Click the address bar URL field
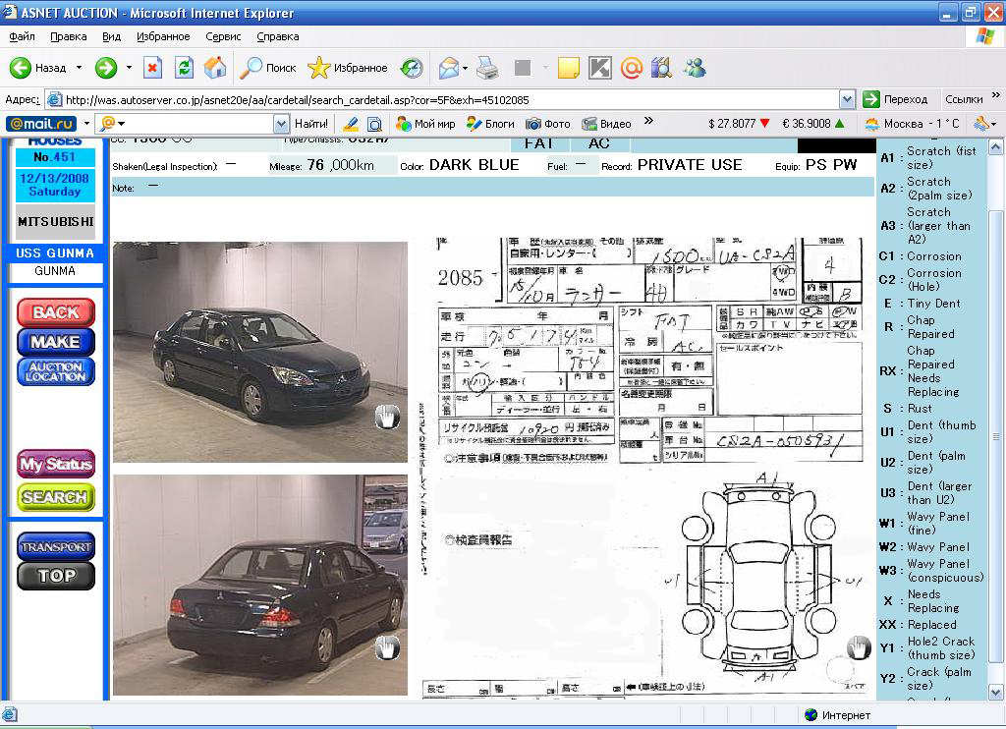Screen dimensions: 1006x729 coord(443,99)
